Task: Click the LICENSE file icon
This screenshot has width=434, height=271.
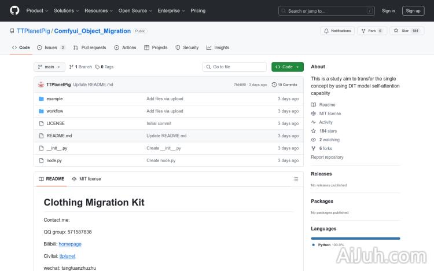Action: coord(41,123)
